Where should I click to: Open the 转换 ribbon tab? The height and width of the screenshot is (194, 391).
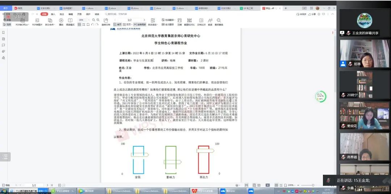pos(97,14)
